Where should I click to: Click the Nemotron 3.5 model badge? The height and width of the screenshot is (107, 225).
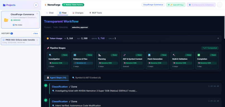(83, 63)
